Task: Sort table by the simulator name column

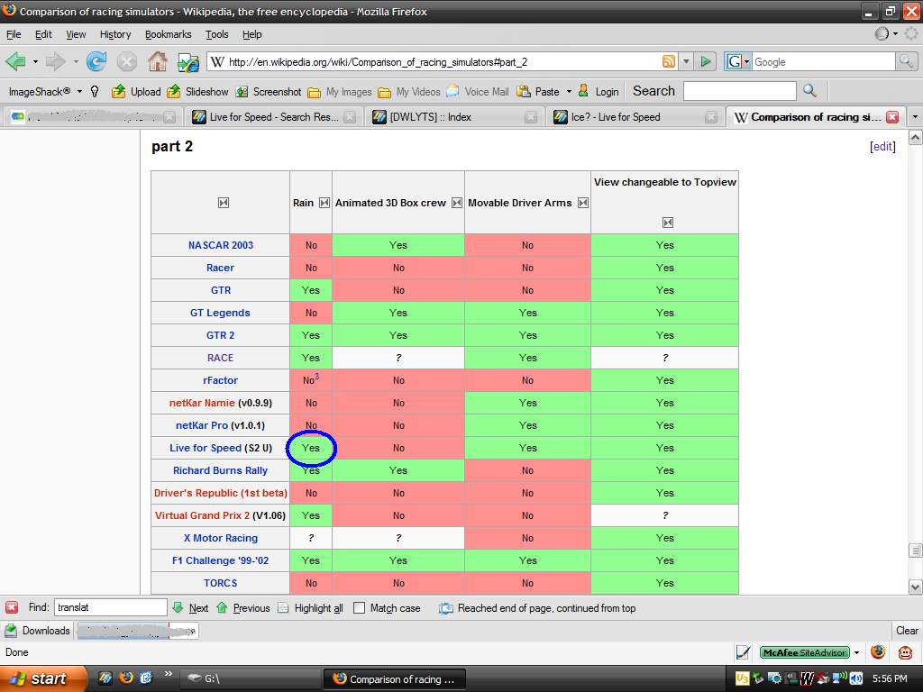Action: pos(224,203)
